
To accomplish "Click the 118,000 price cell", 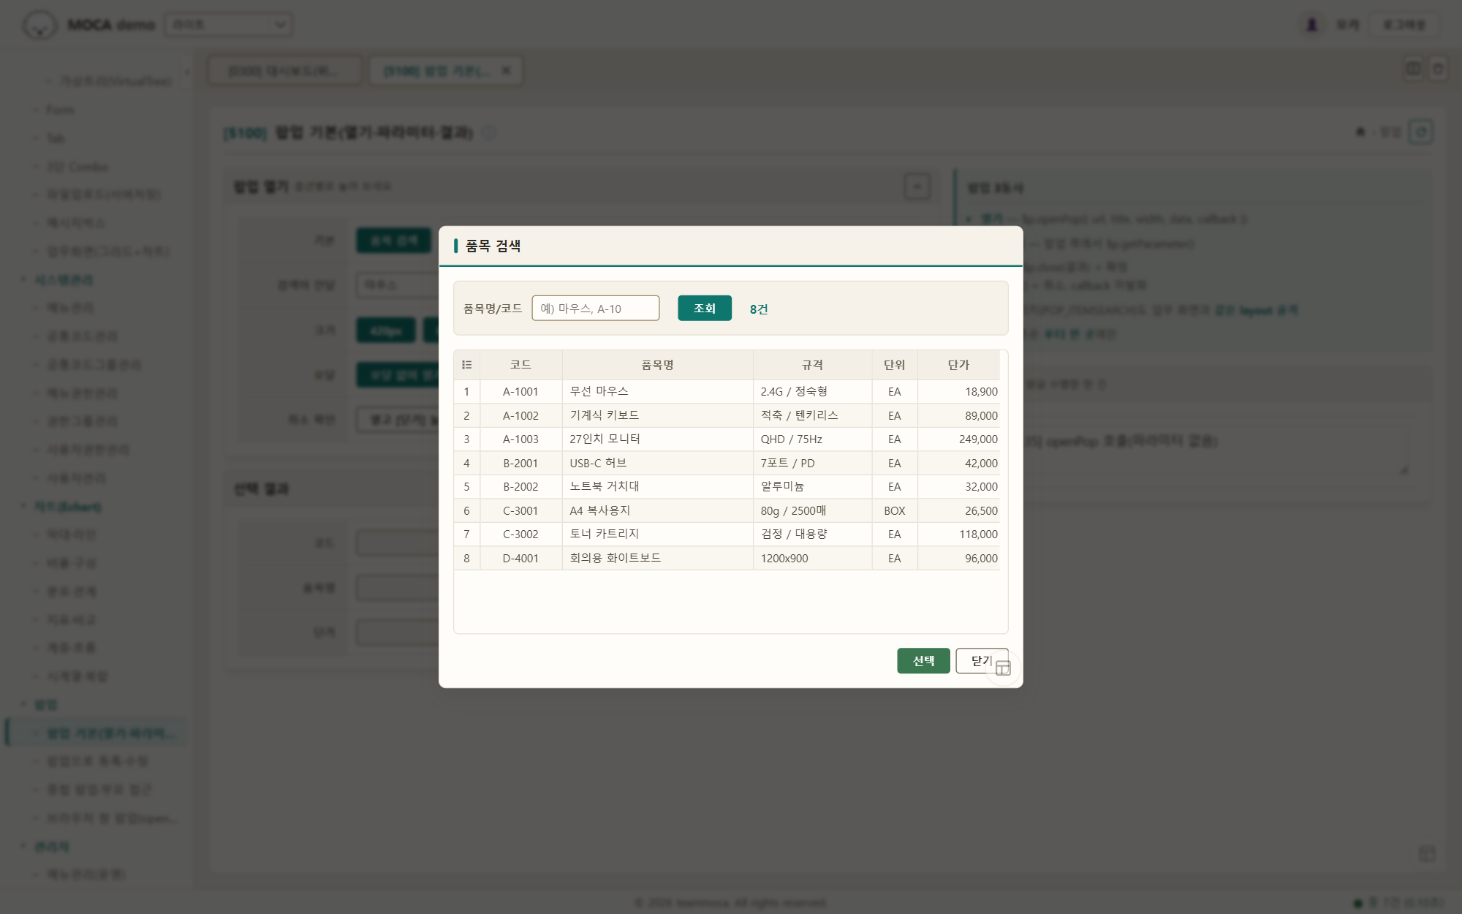I will click(x=958, y=535).
